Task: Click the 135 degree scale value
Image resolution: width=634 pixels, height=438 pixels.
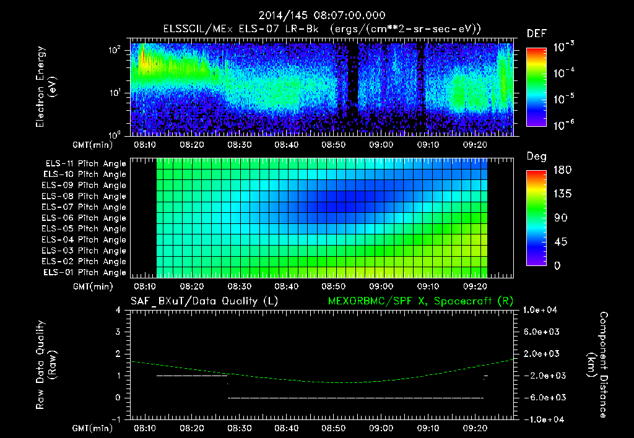Action: click(x=562, y=194)
